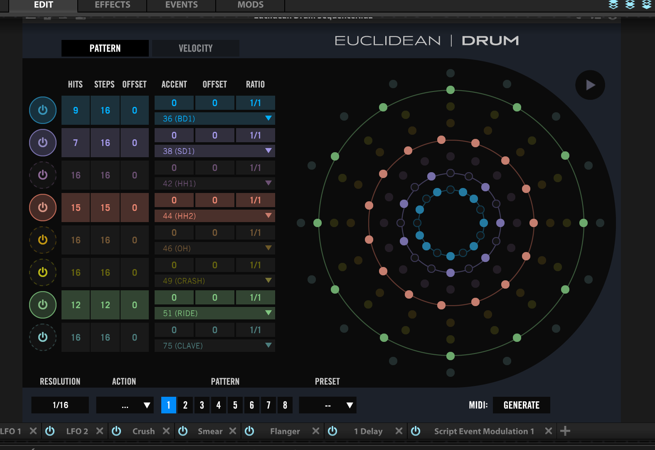
Task: Open the 36 (BD1) note dropdown
Action: [215, 119]
